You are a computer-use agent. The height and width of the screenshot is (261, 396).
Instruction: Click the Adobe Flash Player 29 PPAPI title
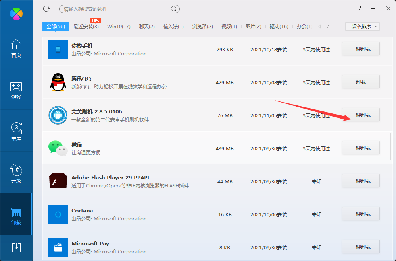point(110,178)
